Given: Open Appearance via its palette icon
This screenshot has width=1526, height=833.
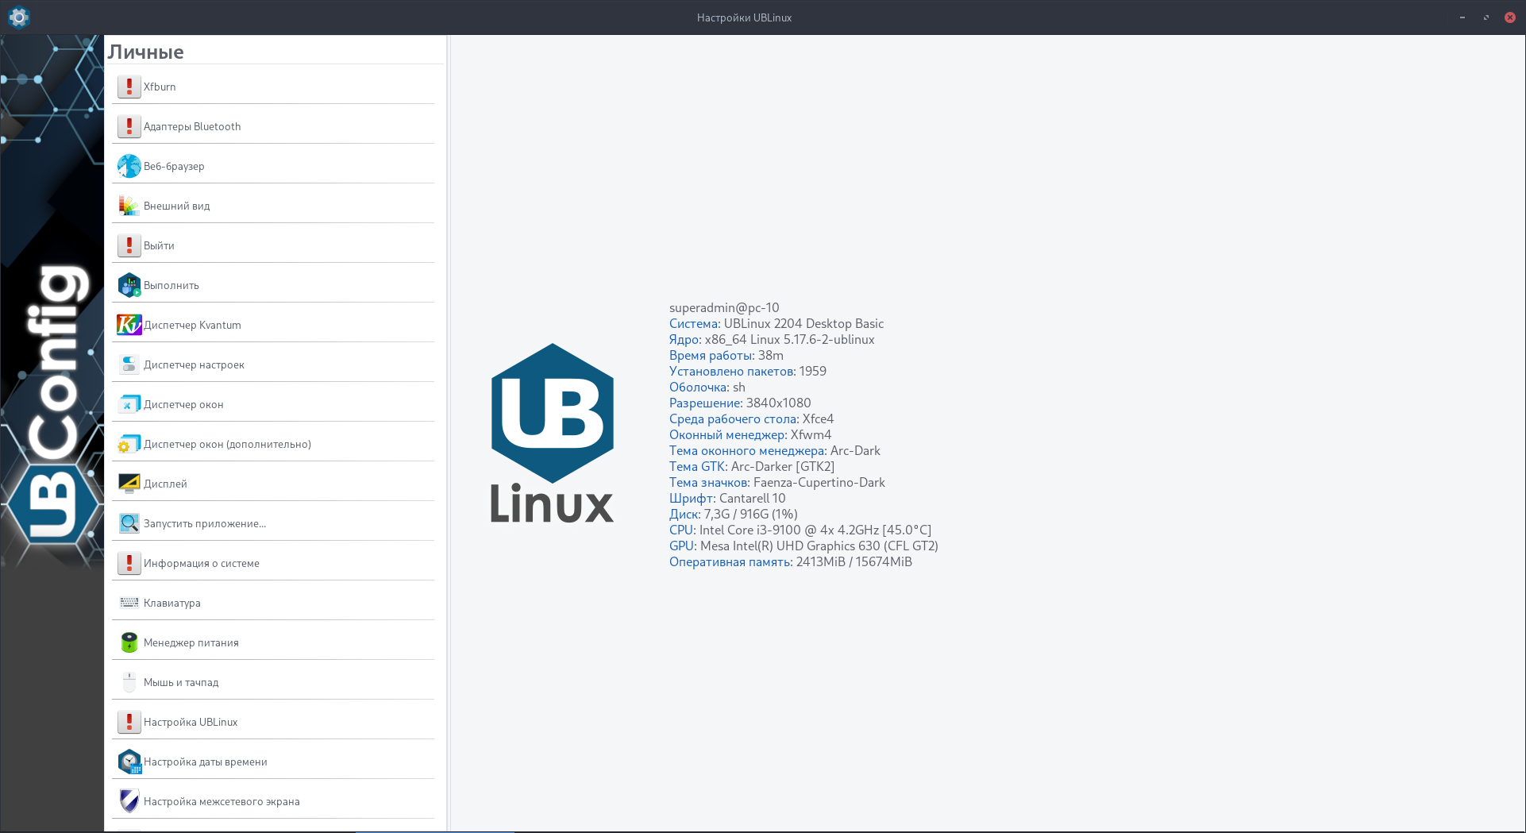Looking at the screenshot, I should click(x=129, y=206).
